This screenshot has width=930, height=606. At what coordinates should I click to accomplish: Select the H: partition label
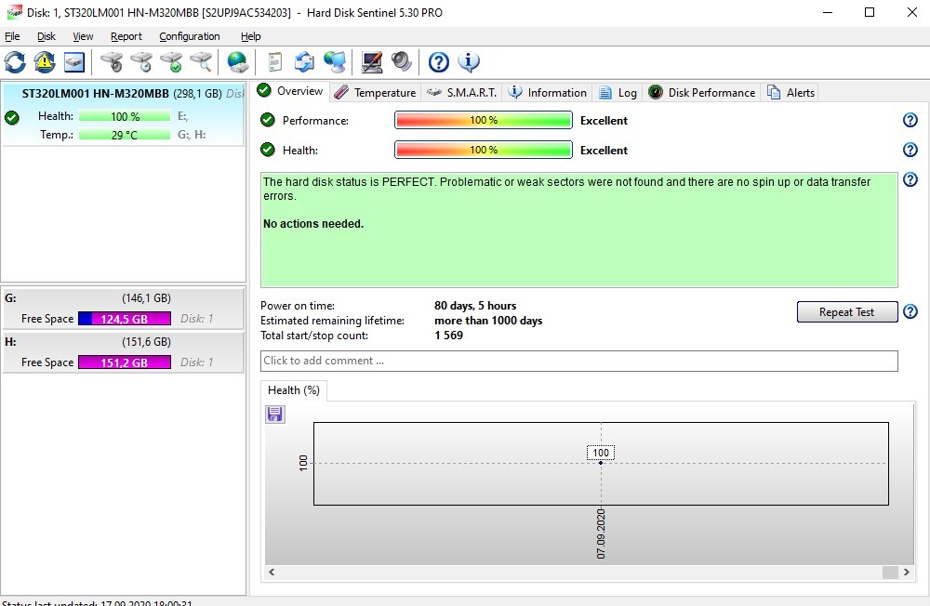[x=10, y=342]
